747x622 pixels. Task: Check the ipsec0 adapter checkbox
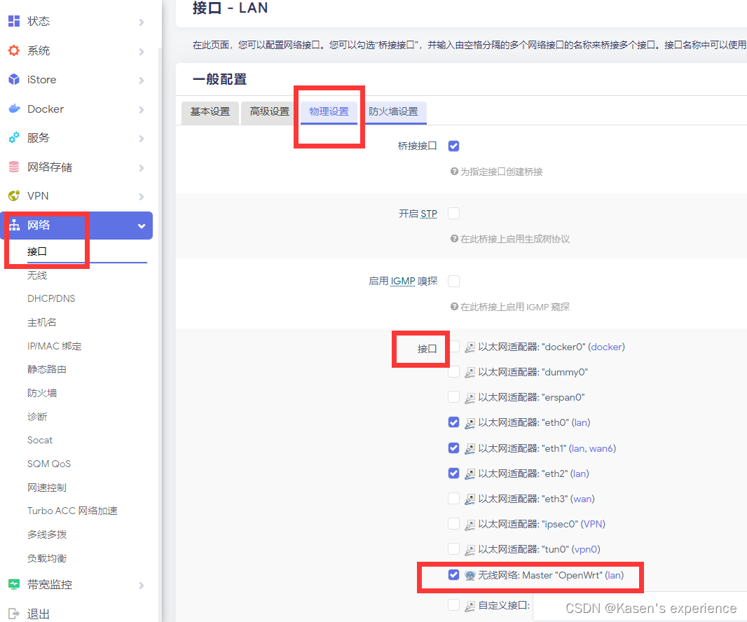(x=453, y=523)
